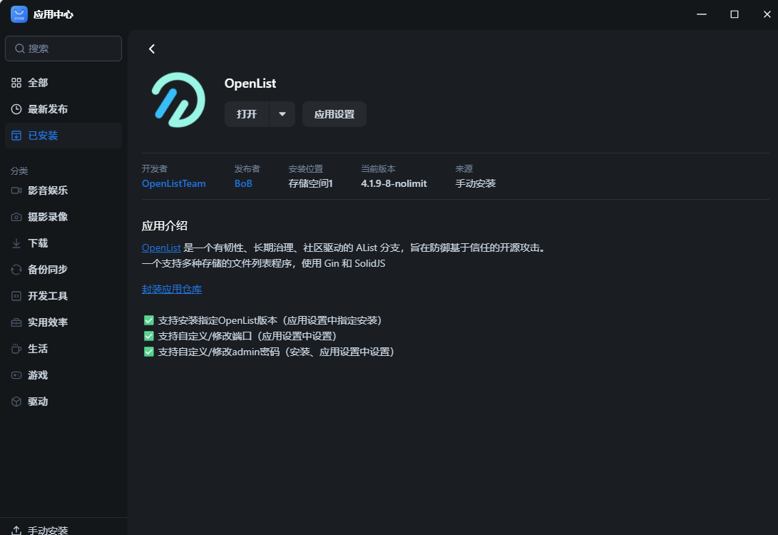Maximize the App Center window
This screenshot has width=778, height=535.
point(735,14)
